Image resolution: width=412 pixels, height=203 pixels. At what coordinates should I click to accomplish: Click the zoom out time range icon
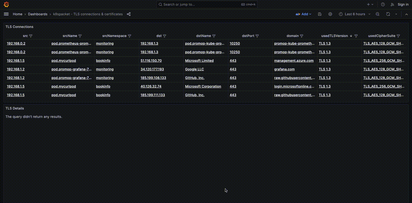378,14
